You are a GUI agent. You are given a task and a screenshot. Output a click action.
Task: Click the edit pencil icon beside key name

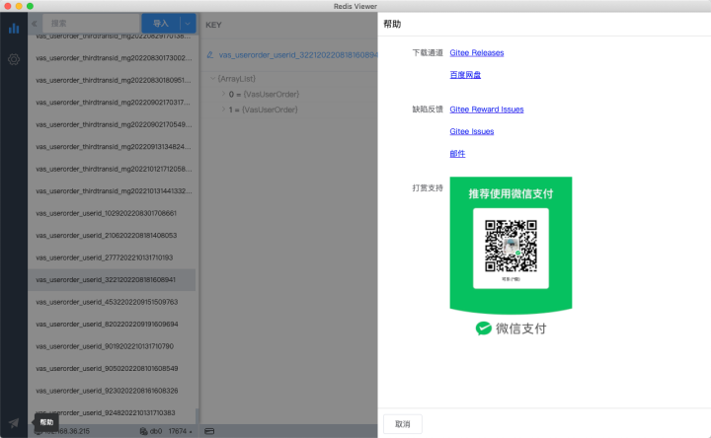pos(210,55)
